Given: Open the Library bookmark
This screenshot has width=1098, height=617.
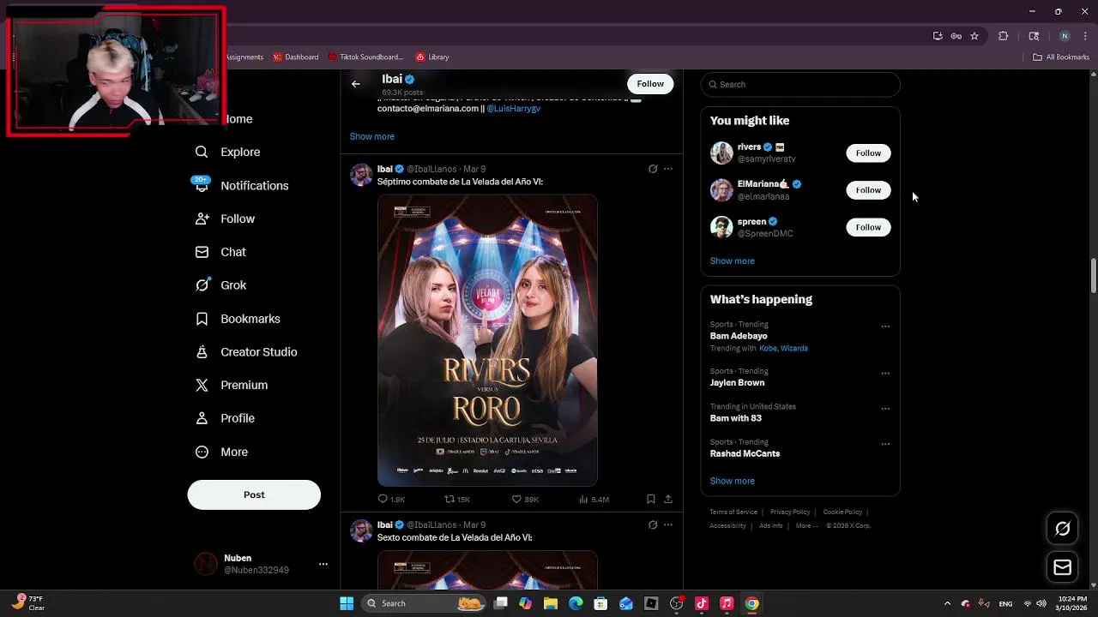Looking at the screenshot, I should [x=432, y=57].
